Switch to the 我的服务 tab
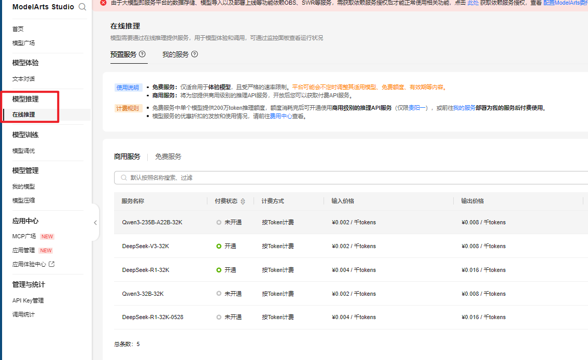The width and height of the screenshot is (588, 360). (x=175, y=54)
